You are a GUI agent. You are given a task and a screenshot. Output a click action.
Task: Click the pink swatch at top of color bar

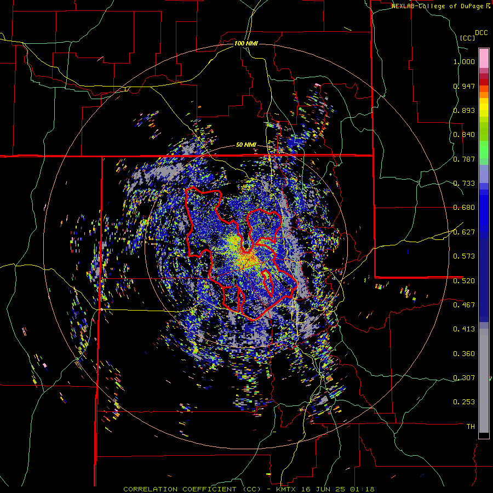coord(484,58)
